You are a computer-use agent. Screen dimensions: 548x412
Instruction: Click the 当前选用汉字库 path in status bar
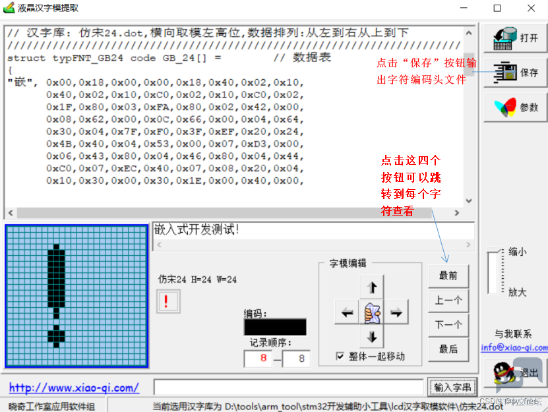point(328,407)
